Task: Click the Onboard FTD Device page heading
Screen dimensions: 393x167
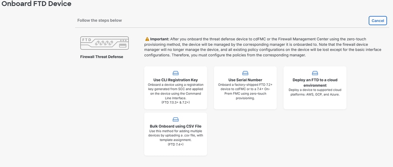Action: tap(36, 4)
